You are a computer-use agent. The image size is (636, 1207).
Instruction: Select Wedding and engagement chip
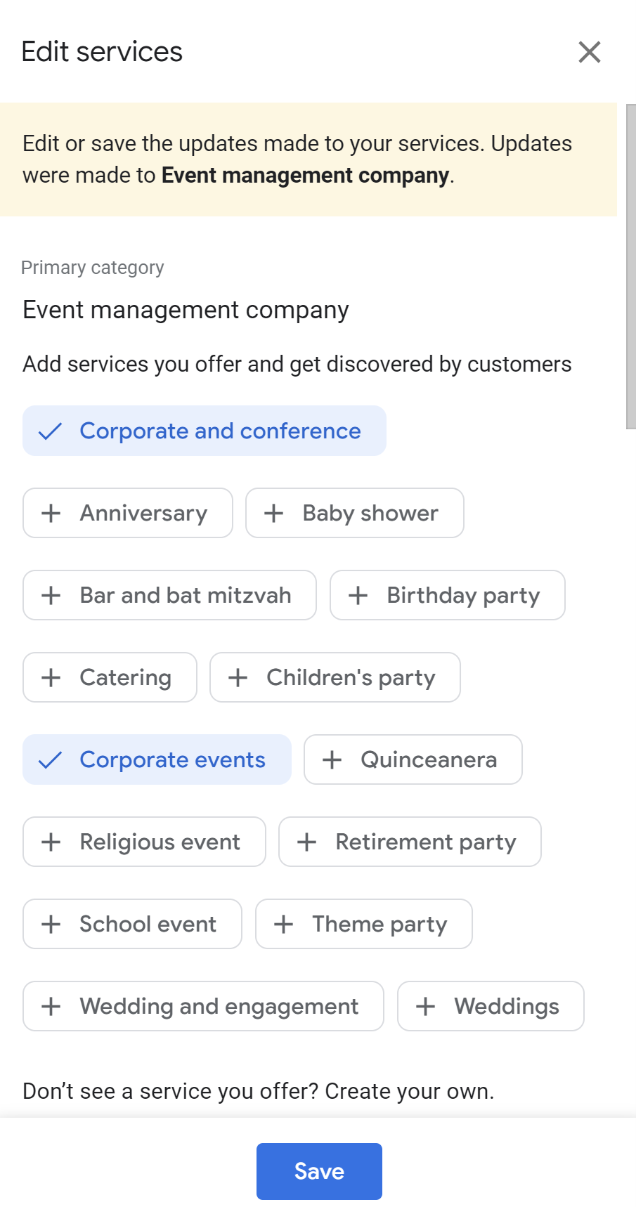click(x=203, y=1006)
